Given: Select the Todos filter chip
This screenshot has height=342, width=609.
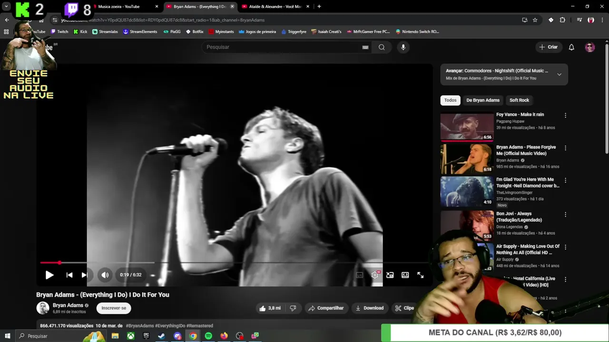Looking at the screenshot, I should (451, 100).
